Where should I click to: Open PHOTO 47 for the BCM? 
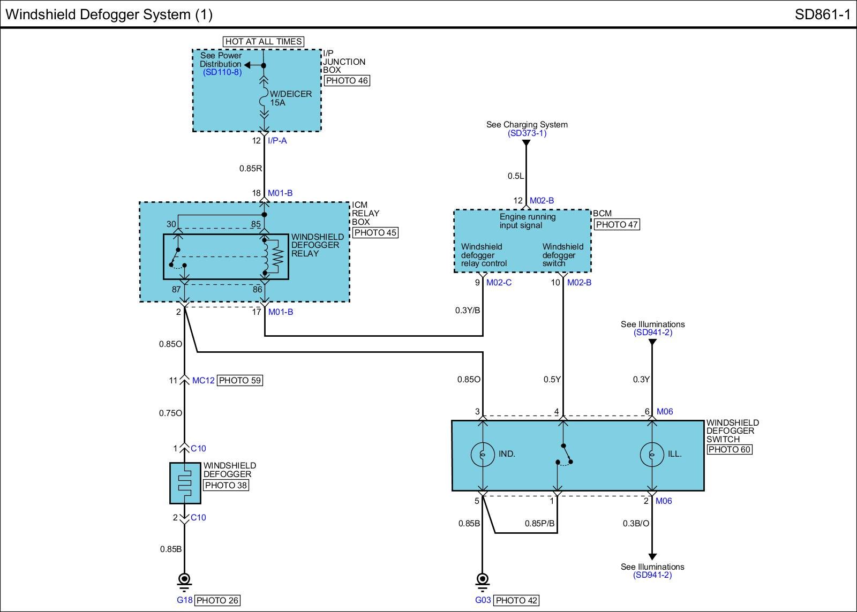point(617,225)
